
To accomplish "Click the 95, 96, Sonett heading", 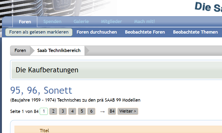I will (x=41, y=90).
